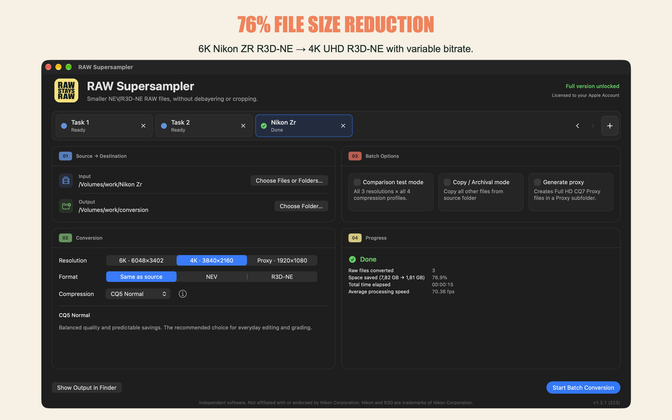Image resolution: width=672 pixels, height=420 pixels.
Task: Click the green check on Nikon Zr tab
Action: [264, 126]
